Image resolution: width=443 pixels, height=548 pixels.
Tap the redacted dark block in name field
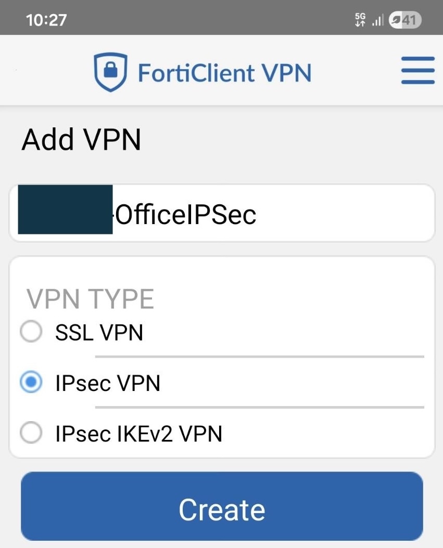pyautogui.click(x=65, y=209)
